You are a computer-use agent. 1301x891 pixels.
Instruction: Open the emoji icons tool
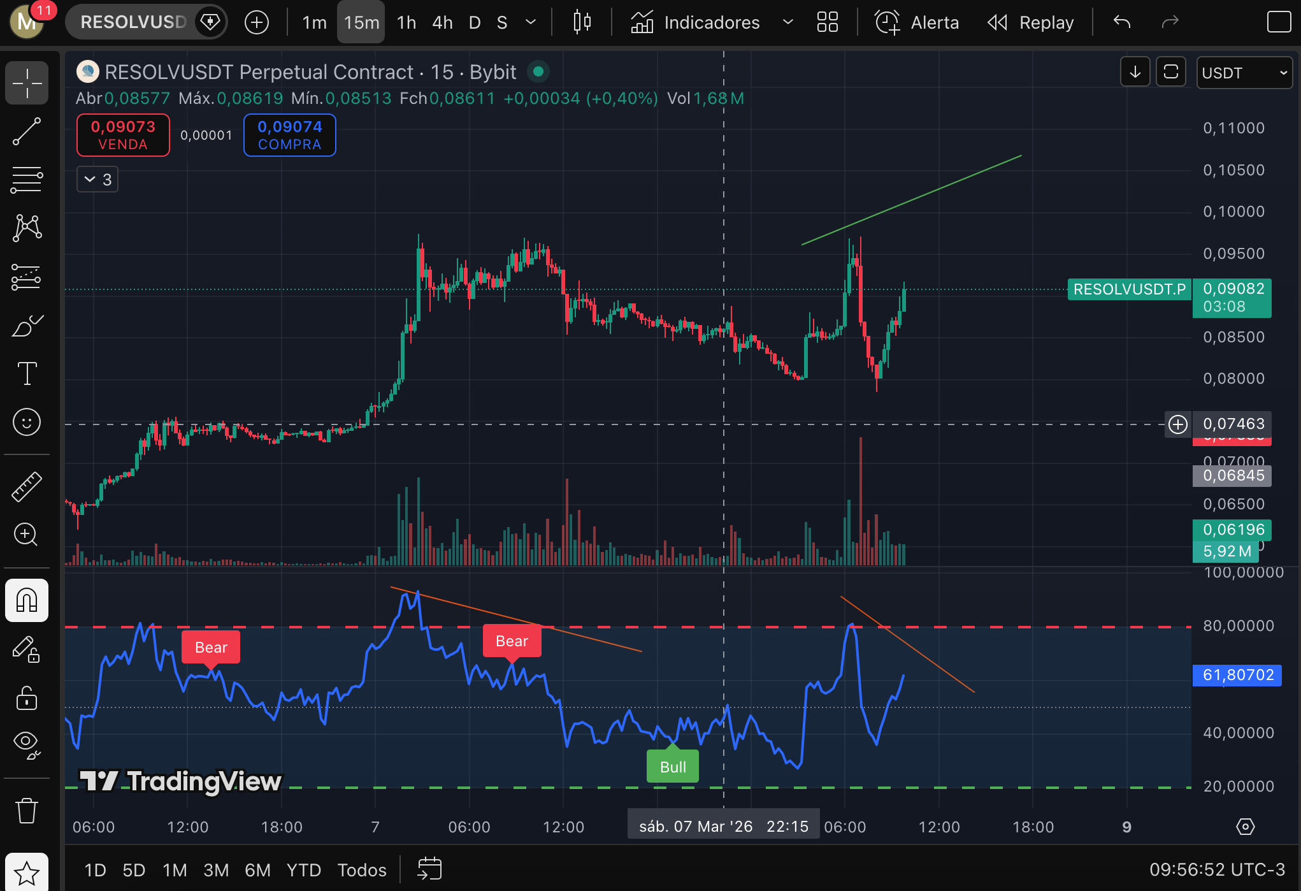[27, 422]
